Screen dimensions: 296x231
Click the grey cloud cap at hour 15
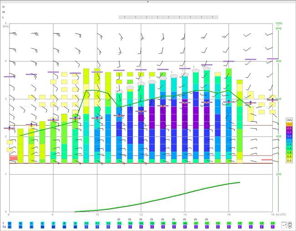[x=207, y=68]
